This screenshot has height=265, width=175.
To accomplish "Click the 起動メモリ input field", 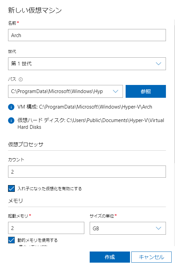I will (x=46, y=228).
